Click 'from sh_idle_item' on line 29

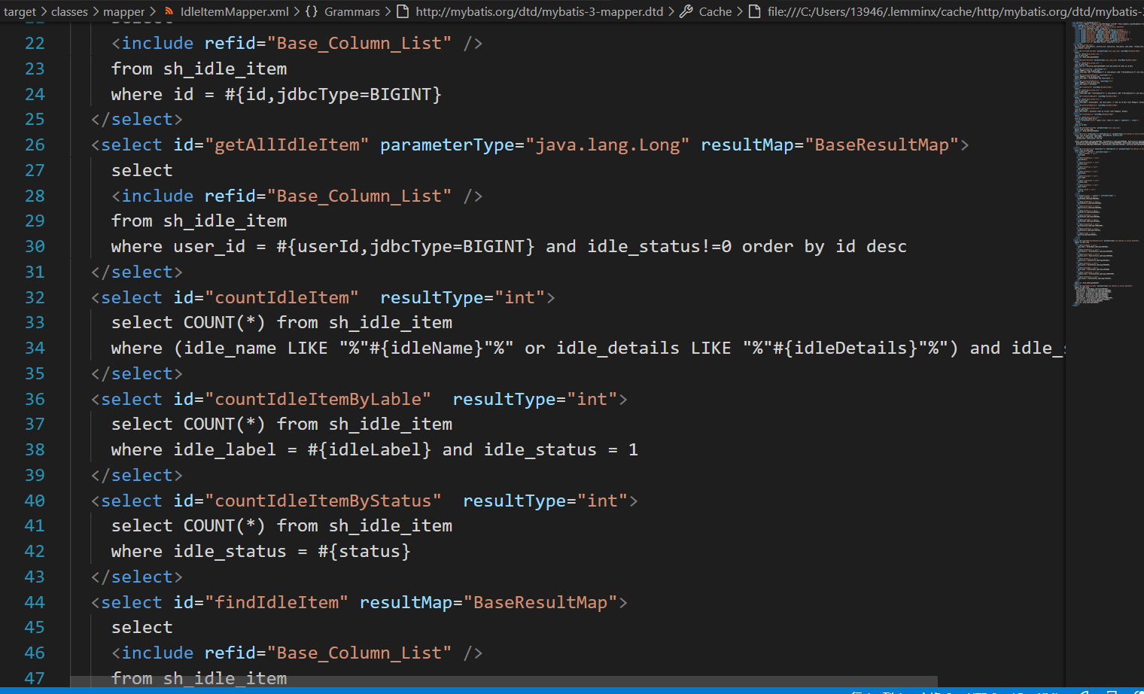click(199, 221)
